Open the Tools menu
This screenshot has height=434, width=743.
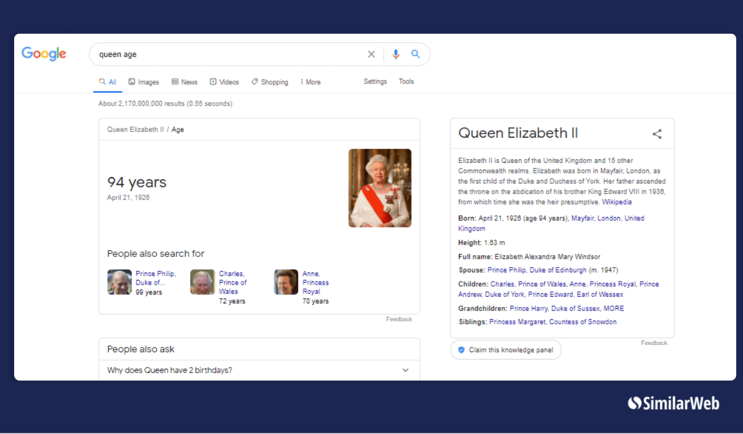[x=406, y=81]
